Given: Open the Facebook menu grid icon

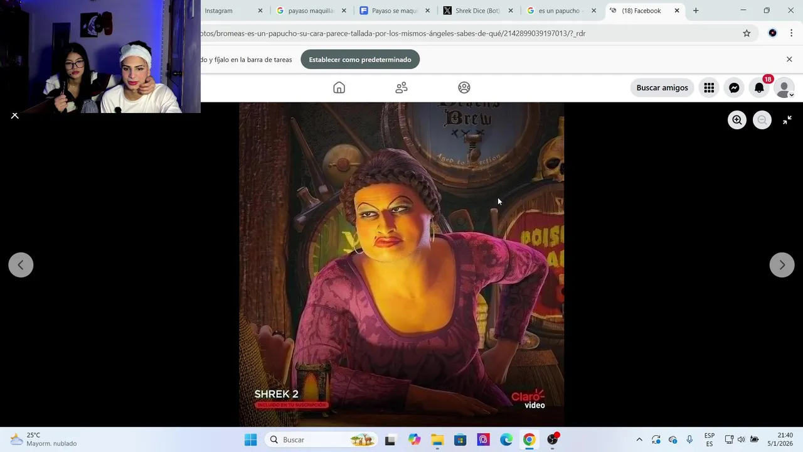Looking at the screenshot, I should (709, 88).
